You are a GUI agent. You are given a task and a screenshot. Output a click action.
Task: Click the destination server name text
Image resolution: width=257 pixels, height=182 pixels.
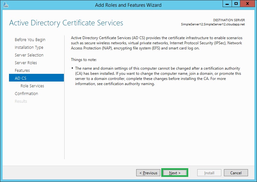coord(213,25)
